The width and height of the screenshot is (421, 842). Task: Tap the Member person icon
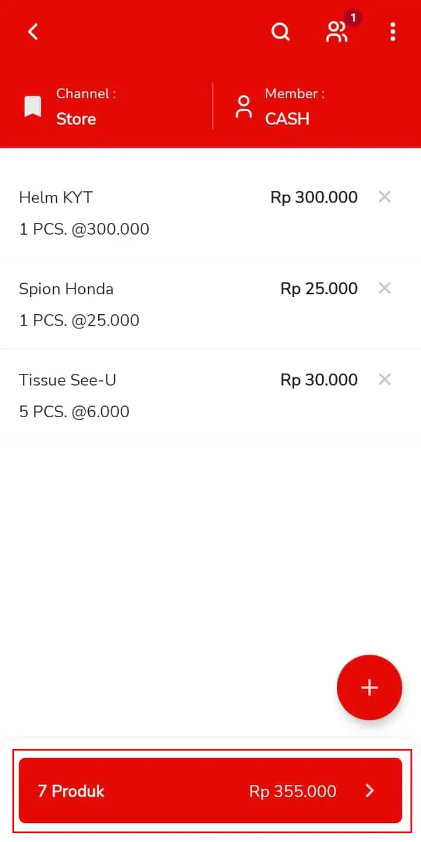pyautogui.click(x=244, y=107)
